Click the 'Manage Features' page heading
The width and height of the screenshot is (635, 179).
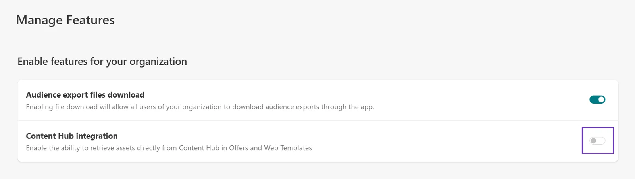[x=65, y=20]
